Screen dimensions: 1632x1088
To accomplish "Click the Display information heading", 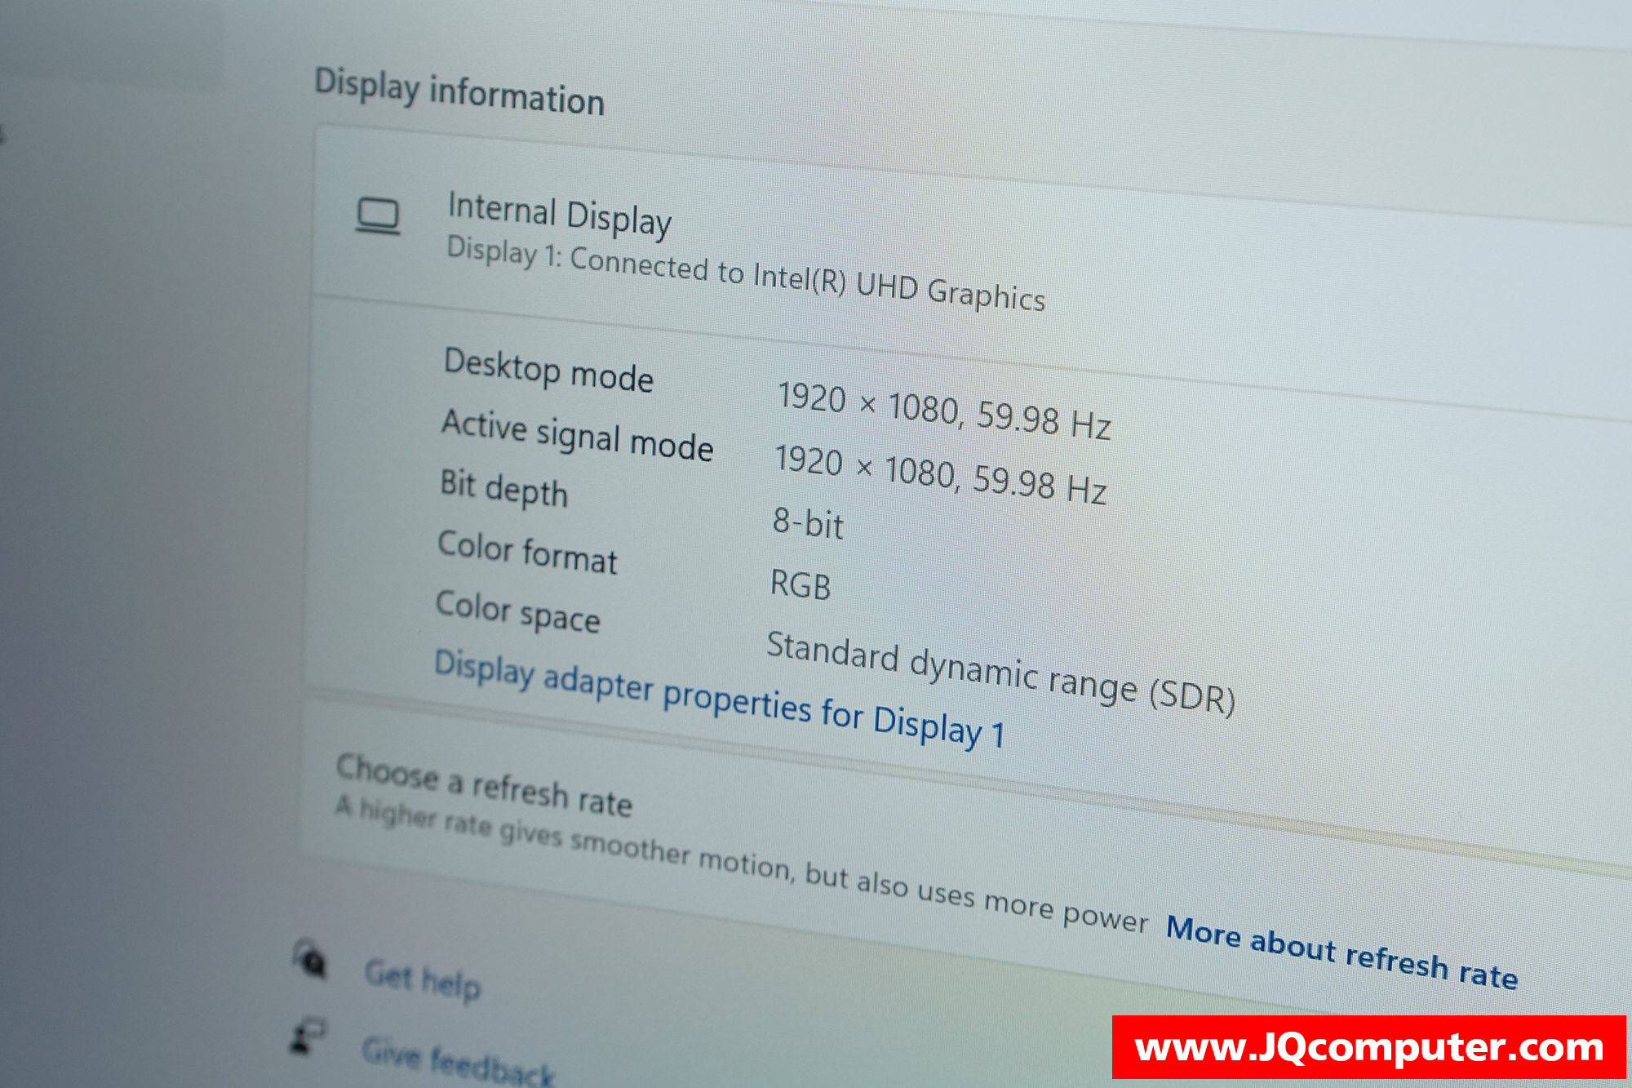I will [x=459, y=92].
